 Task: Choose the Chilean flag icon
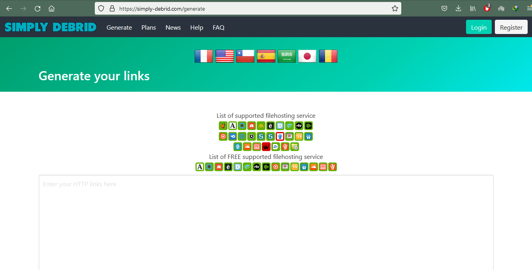click(245, 56)
